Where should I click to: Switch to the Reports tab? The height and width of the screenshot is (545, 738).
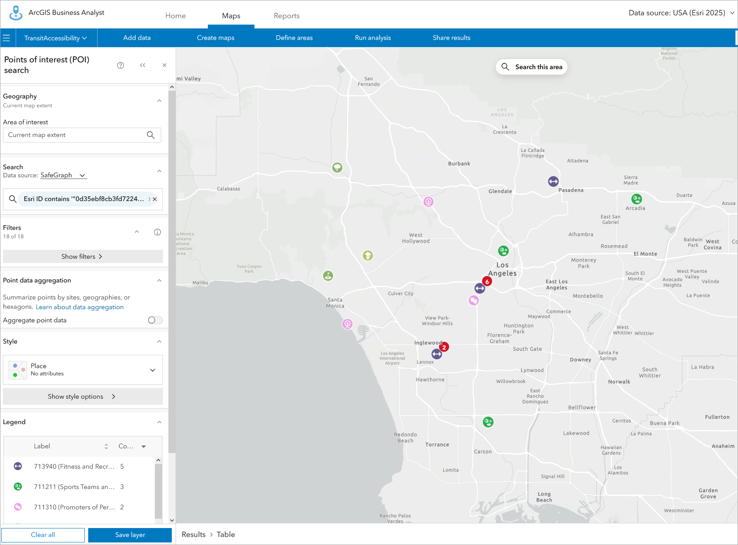pyautogui.click(x=286, y=16)
